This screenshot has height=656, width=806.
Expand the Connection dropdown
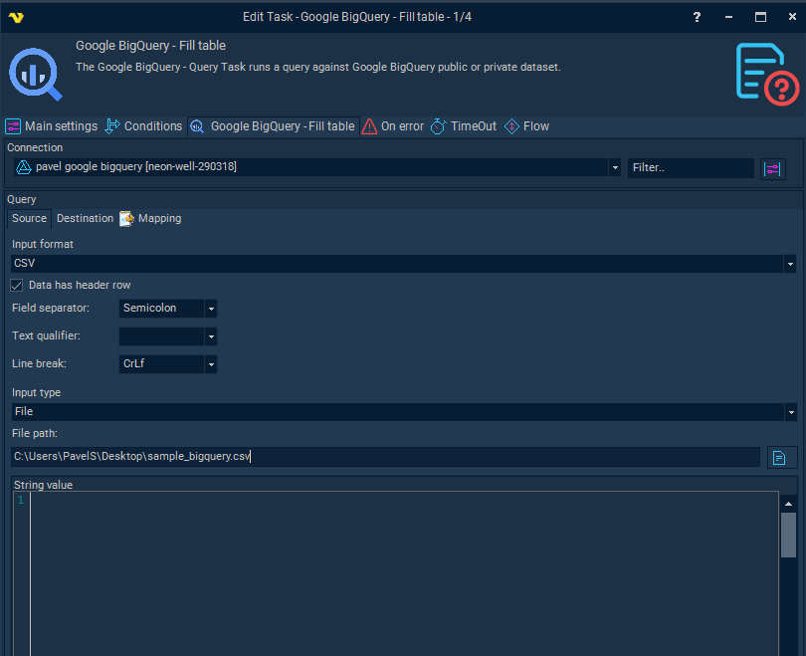(x=615, y=168)
